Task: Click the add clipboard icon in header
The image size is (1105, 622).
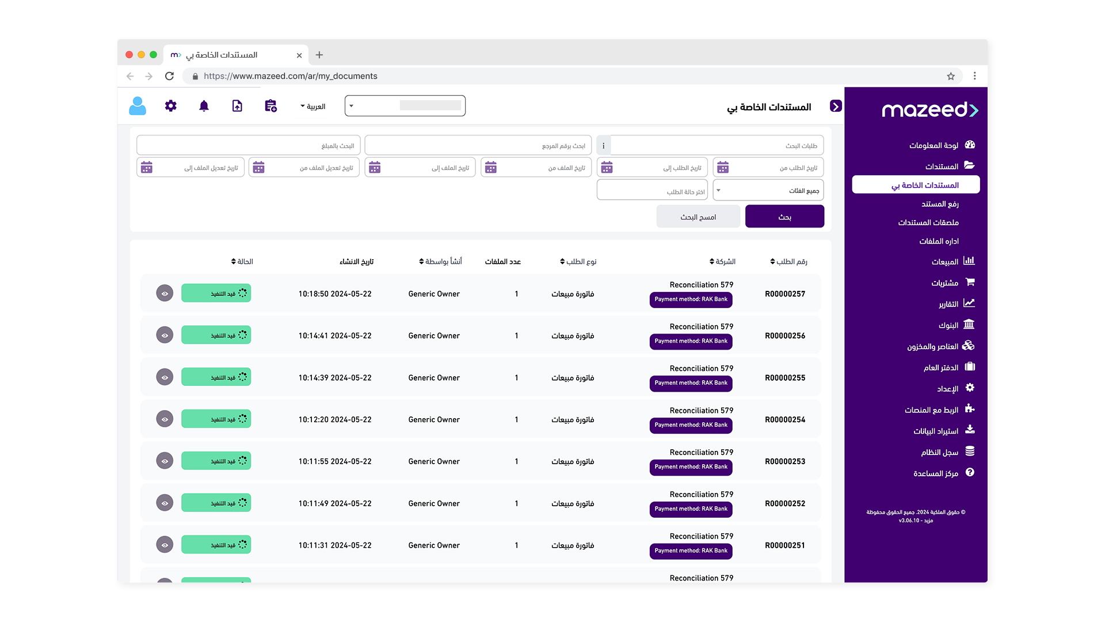Action: point(270,106)
